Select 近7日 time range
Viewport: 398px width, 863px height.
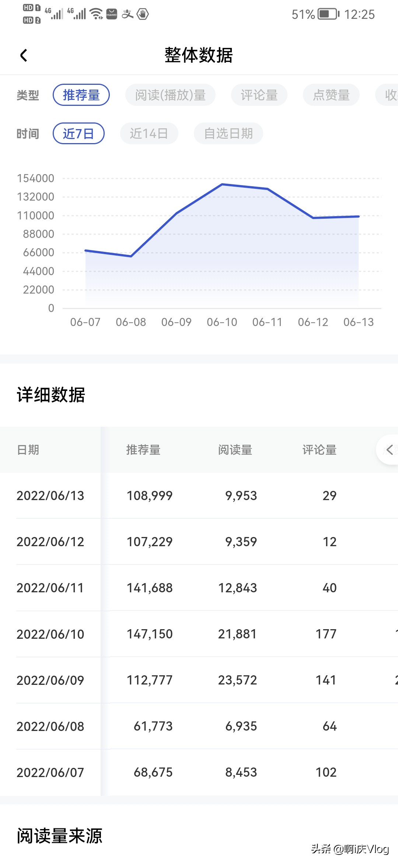click(x=78, y=133)
